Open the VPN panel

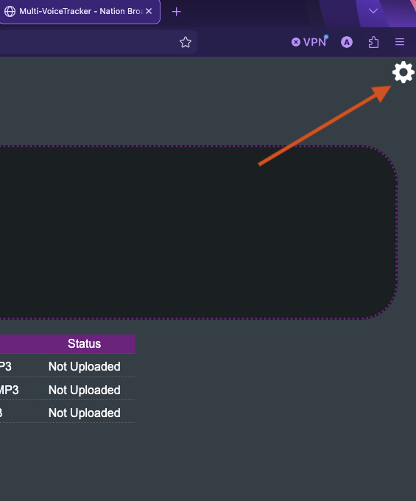309,42
